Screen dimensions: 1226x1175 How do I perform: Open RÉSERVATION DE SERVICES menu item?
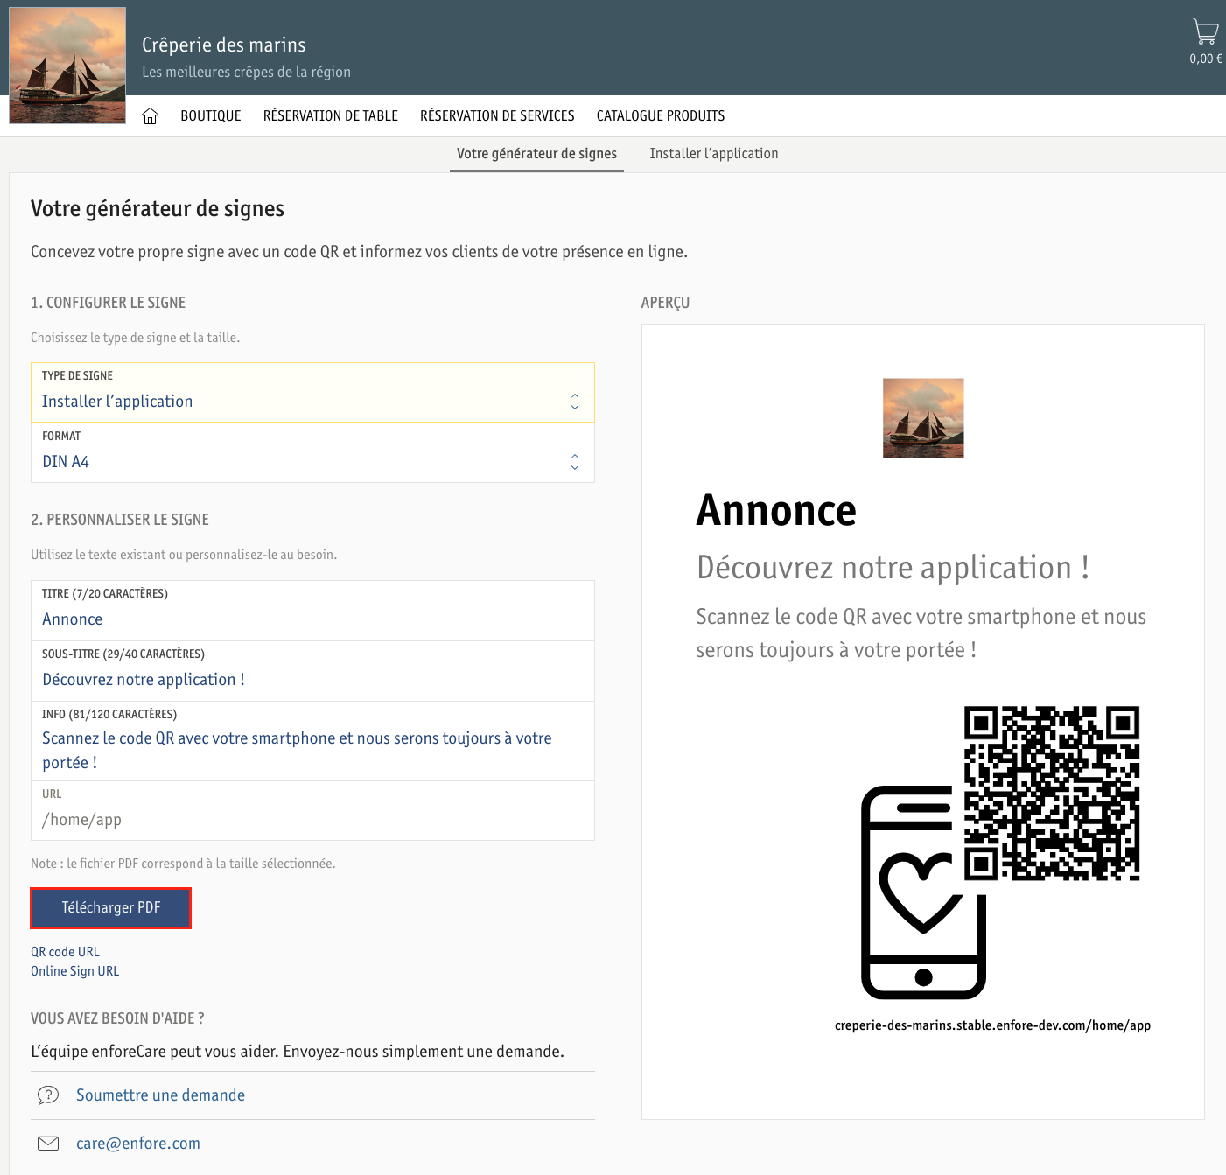click(497, 116)
